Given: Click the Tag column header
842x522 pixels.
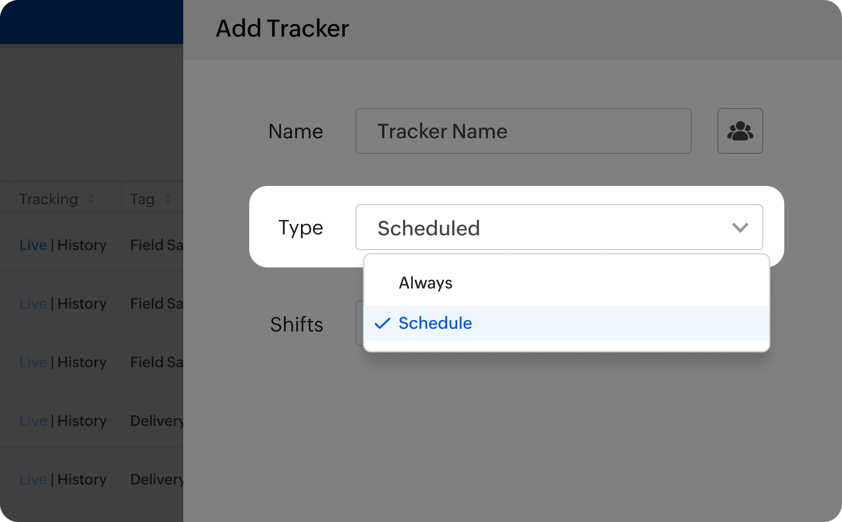Looking at the screenshot, I should [142, 199].
